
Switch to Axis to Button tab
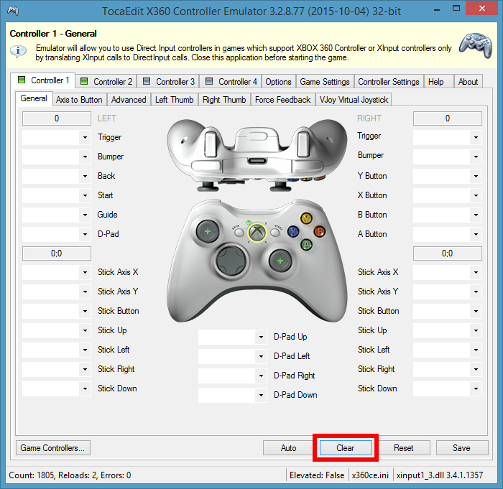click(x=79, y=100)
